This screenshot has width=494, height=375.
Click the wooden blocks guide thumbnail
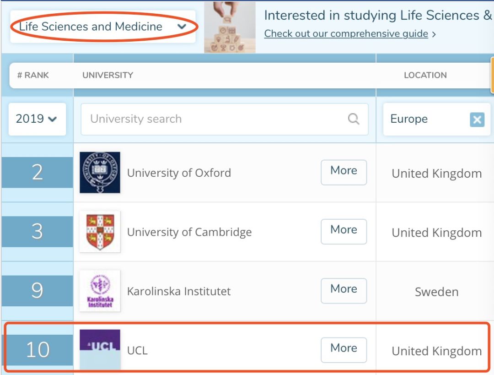point(230,27)
